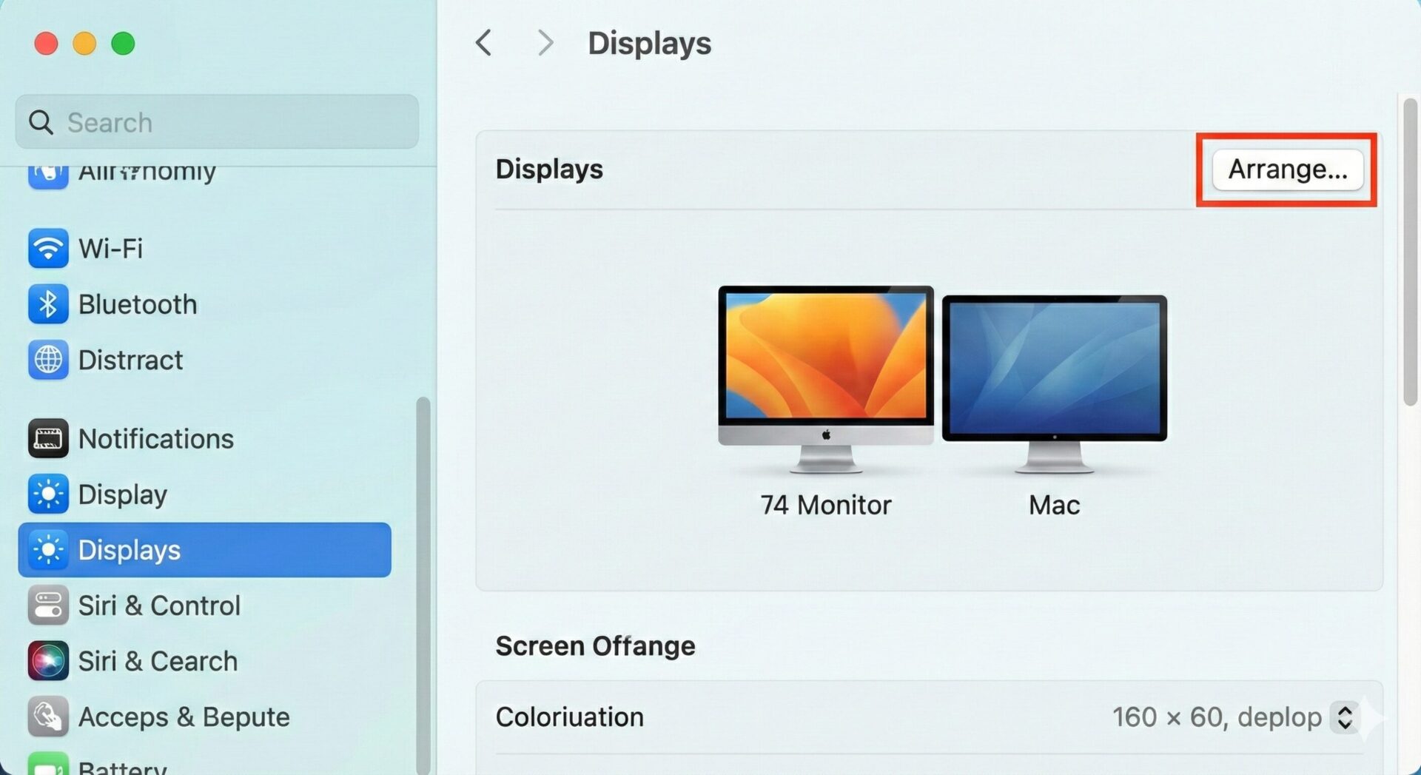Go back using the left chevron
Screen dimensions: 1421x775
pyautogui.click(x=484, y=43)
